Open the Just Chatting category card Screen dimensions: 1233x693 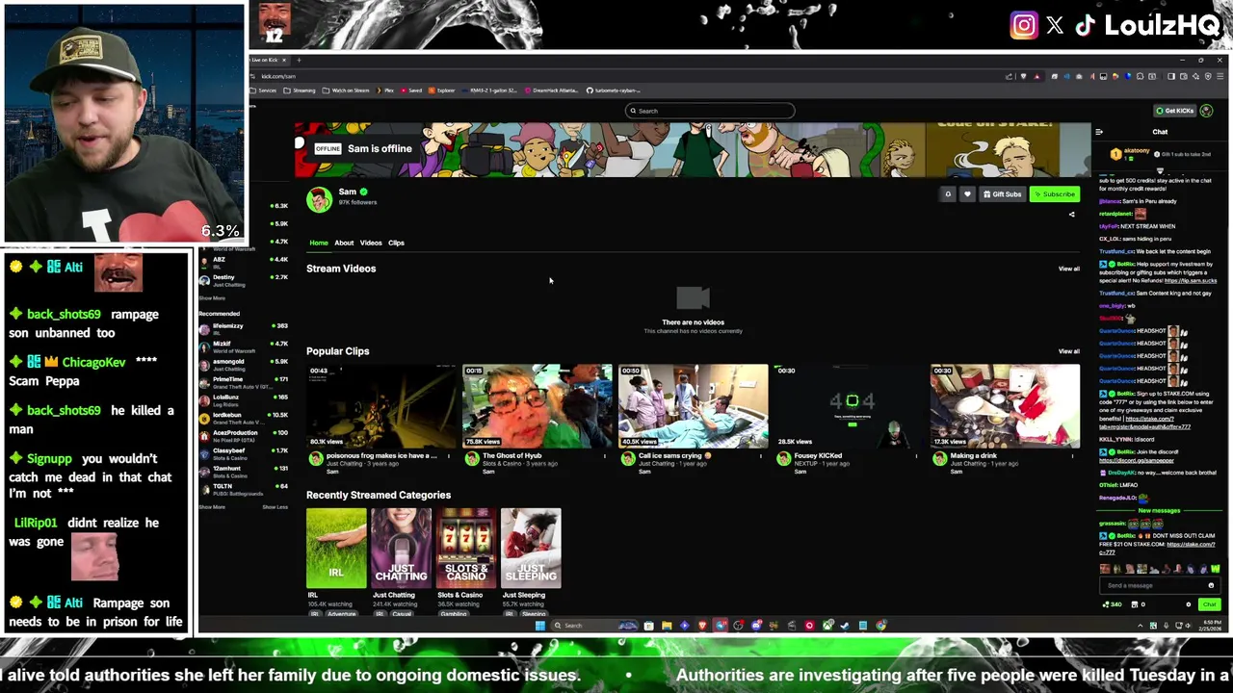401,548
